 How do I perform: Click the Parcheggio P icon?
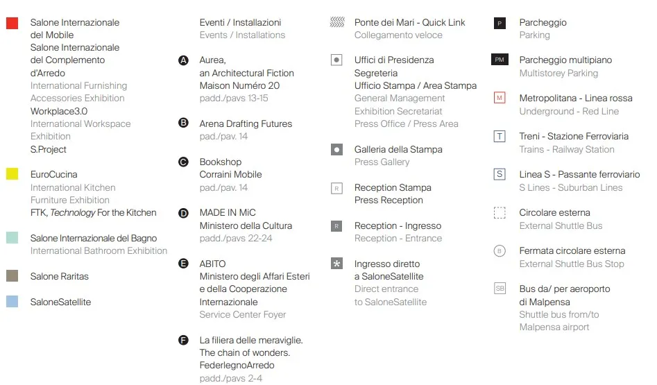[x=500, y=23]
